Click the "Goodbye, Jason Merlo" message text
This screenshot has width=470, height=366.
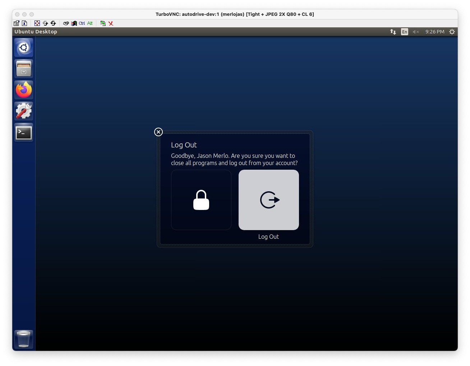234,159
